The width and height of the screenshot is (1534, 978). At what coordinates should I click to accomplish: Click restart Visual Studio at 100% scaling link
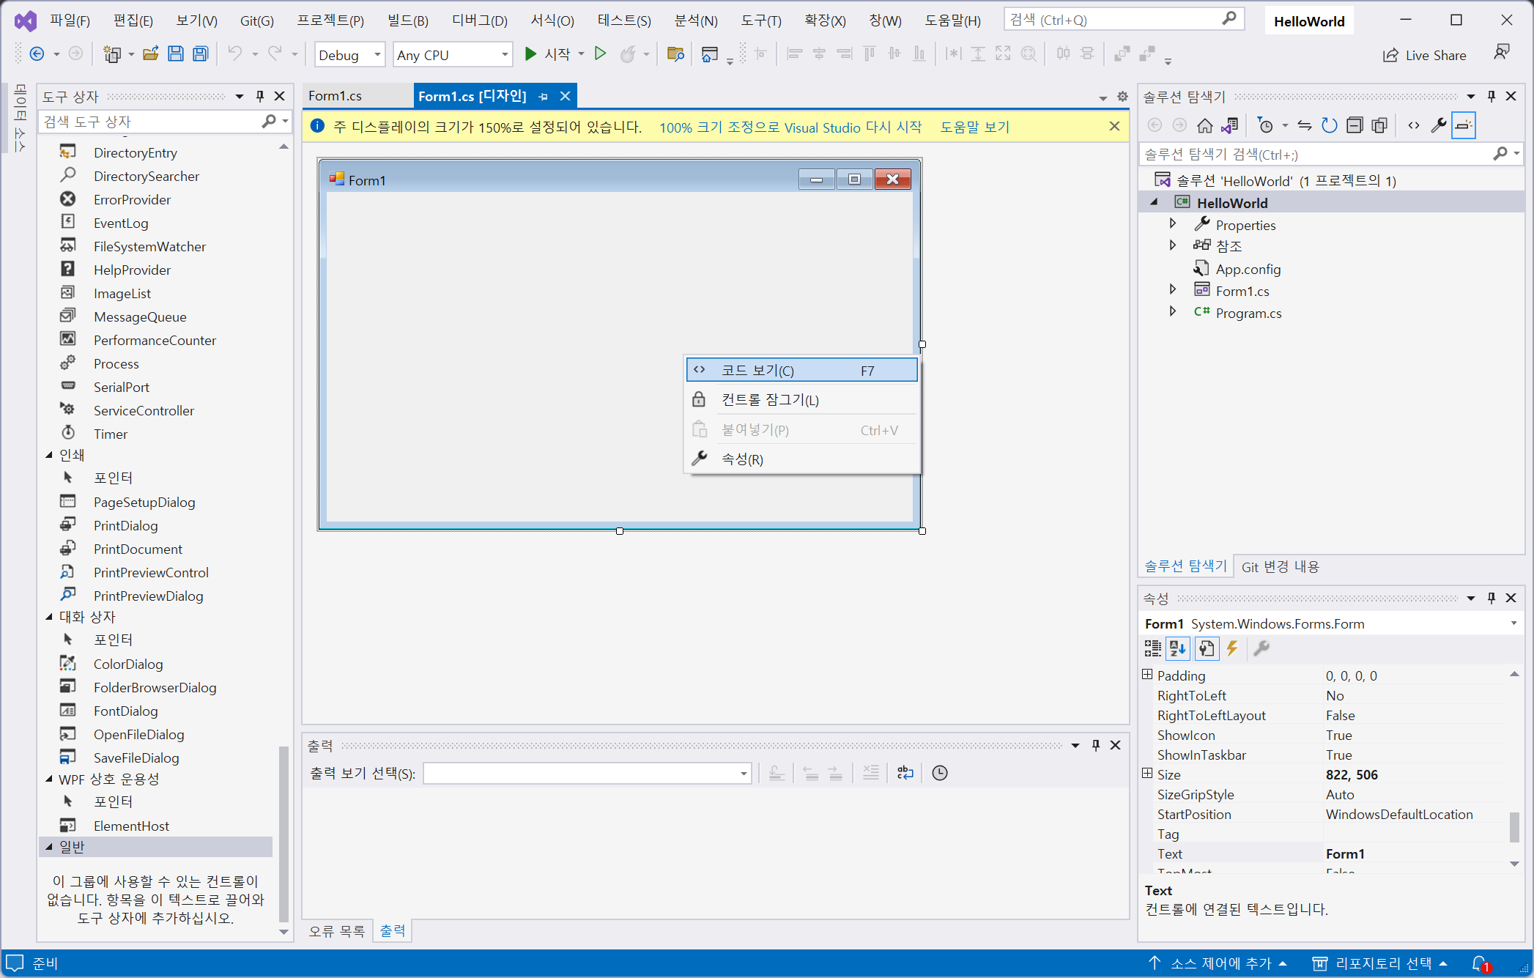pos(790,127)
